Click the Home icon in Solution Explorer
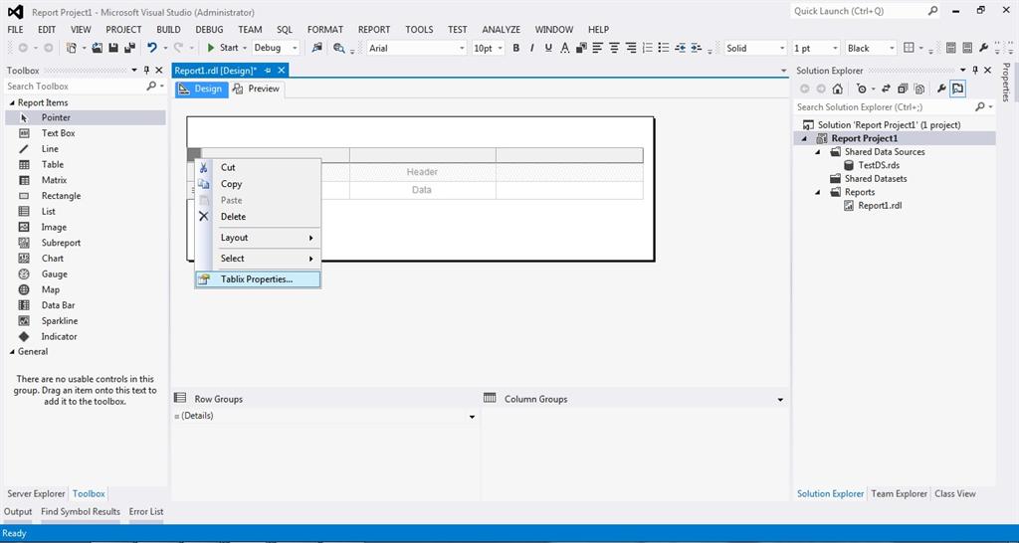Viewport: 1019px width, 543px height. click(x=838, y=89)
